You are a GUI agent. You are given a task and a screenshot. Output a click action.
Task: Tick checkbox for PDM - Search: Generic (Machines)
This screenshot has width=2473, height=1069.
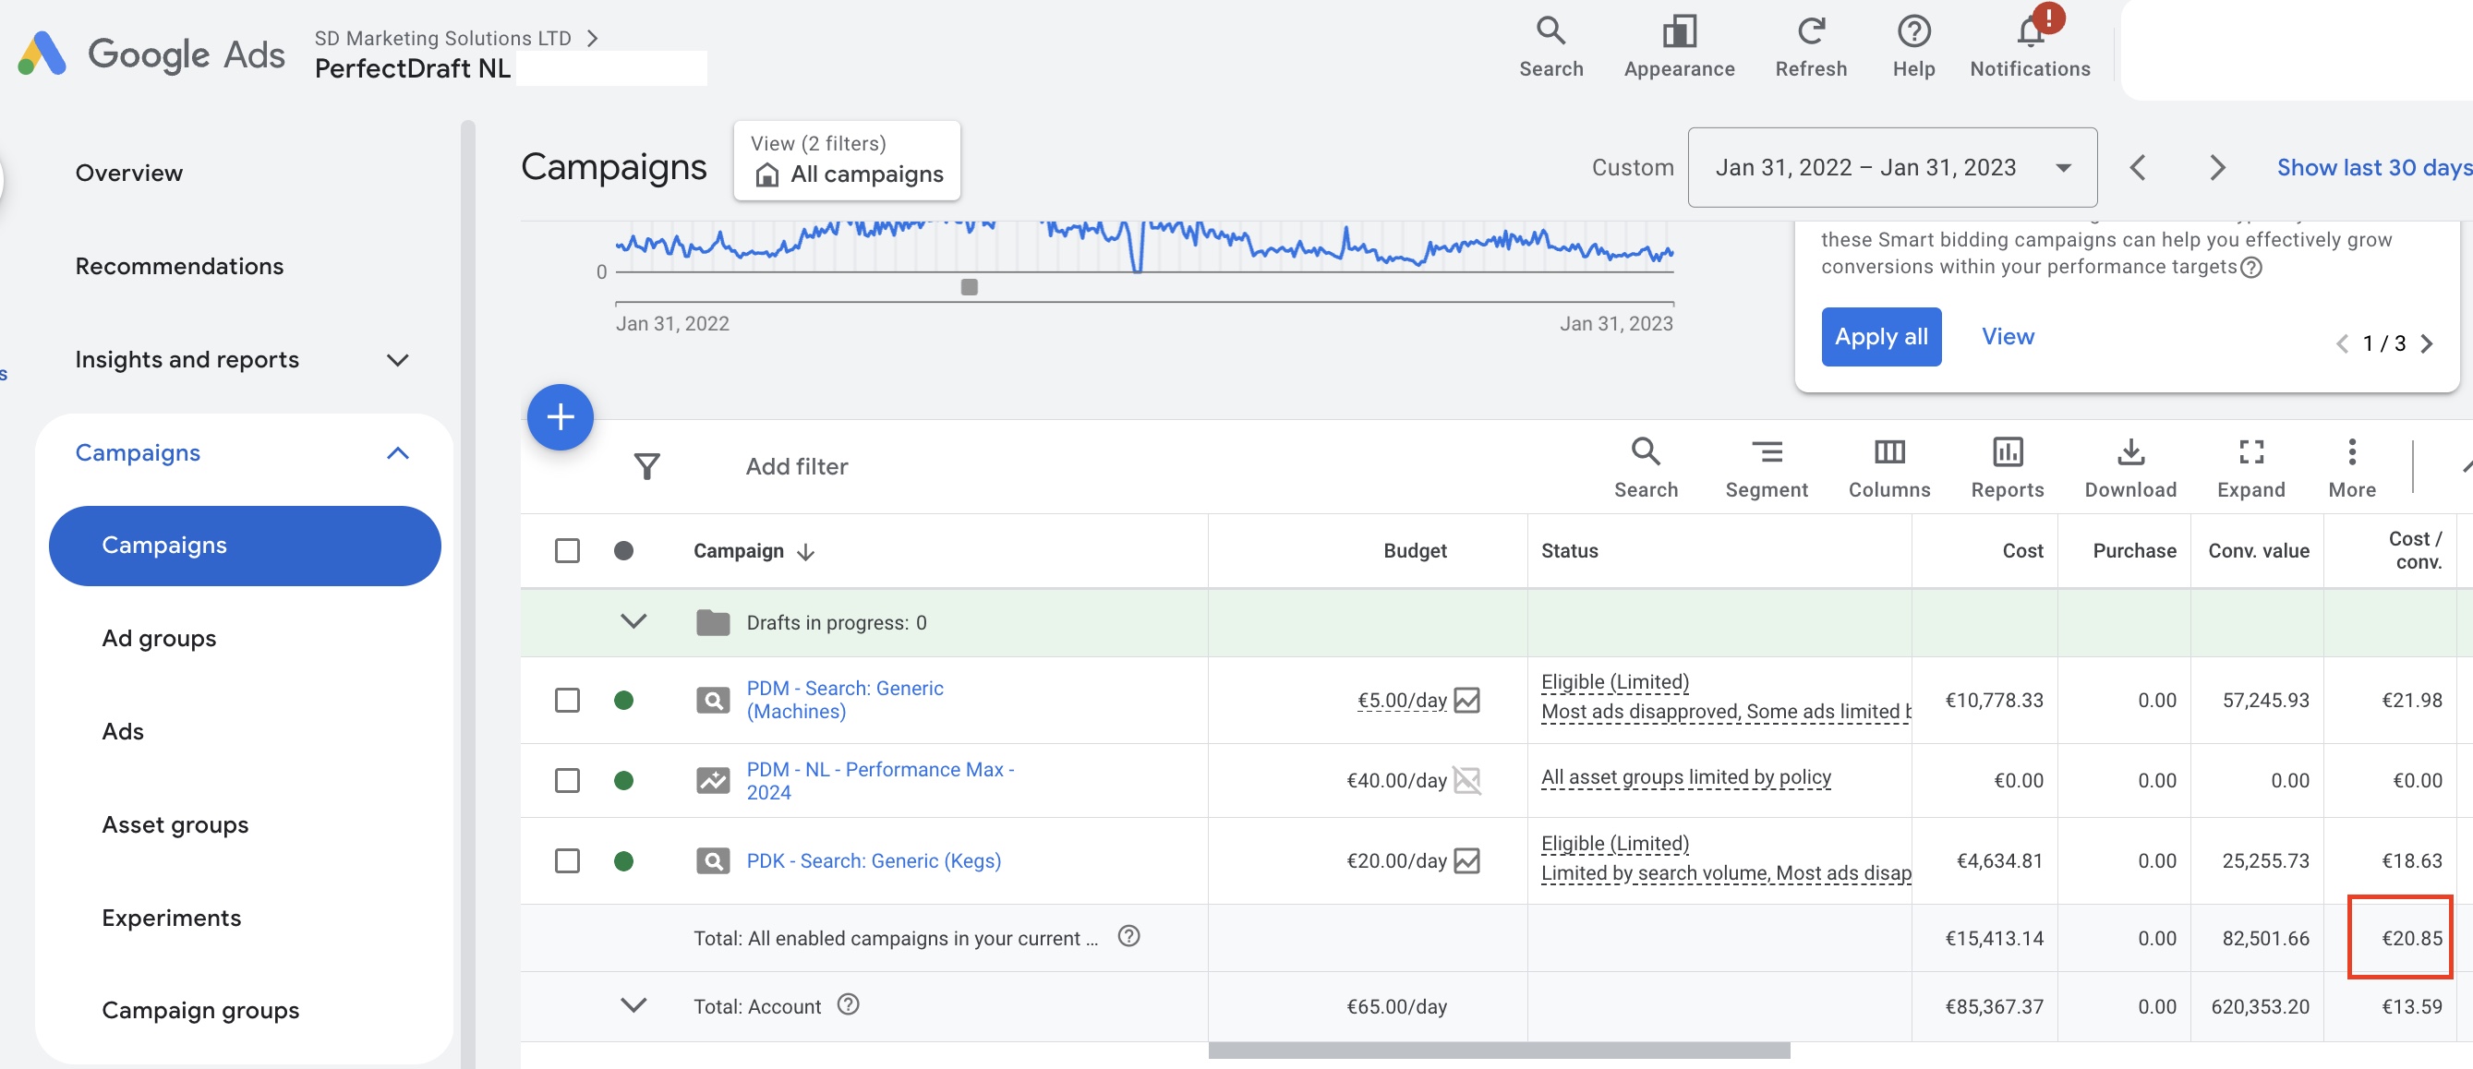pyautogui.click(x=567, y=700)
